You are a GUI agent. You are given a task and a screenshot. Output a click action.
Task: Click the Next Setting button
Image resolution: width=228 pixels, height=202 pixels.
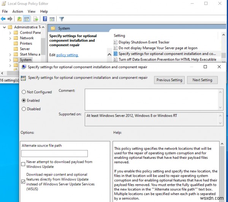click(x=202, y=80)
